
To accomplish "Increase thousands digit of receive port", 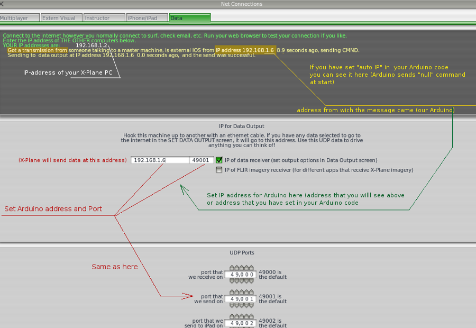I will click(x=237, y=268).
